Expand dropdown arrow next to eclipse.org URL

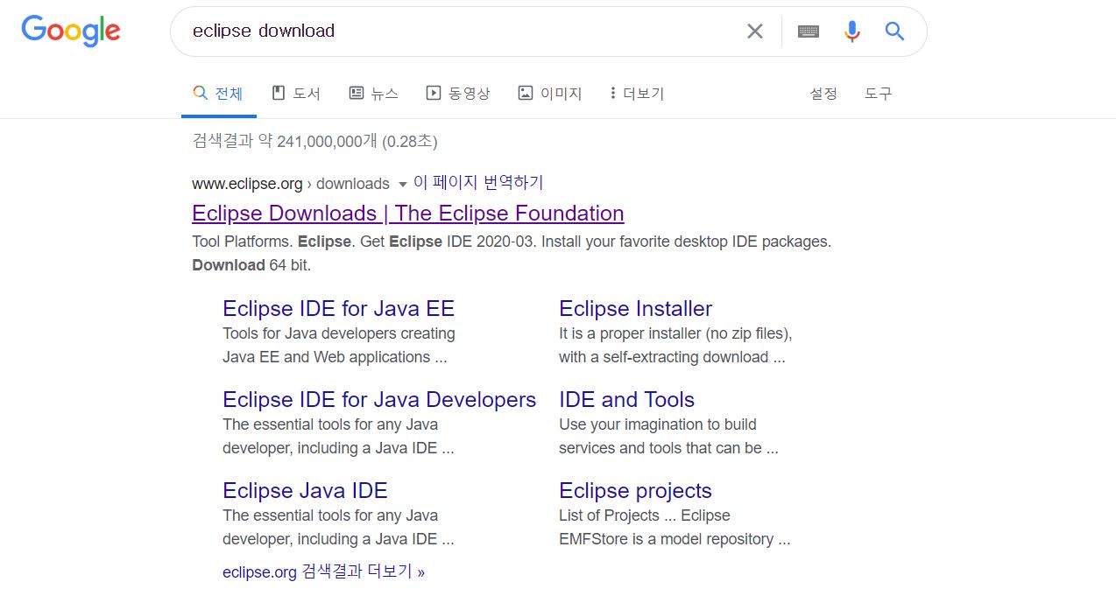click(x=403, y=184)
